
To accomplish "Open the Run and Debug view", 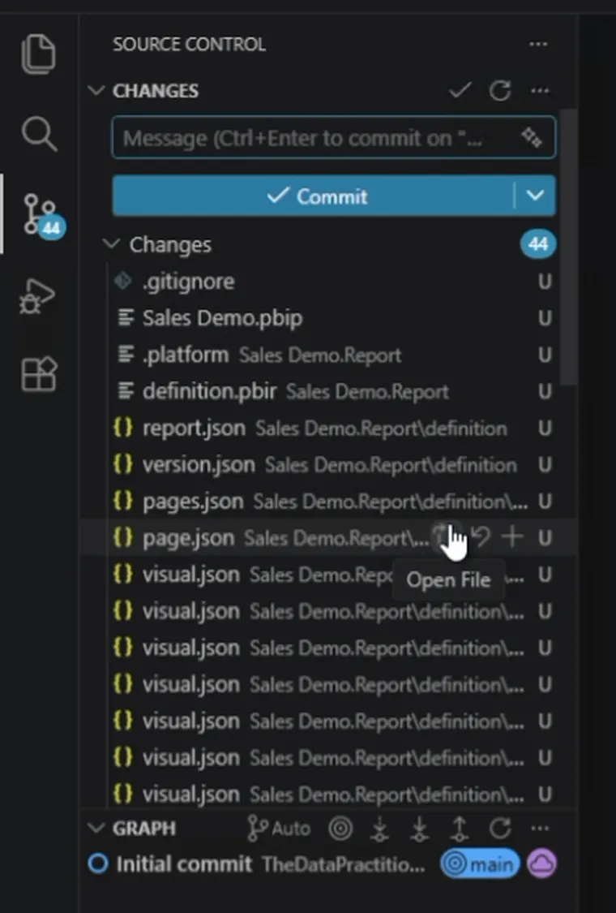I will (x=38, y=296).
